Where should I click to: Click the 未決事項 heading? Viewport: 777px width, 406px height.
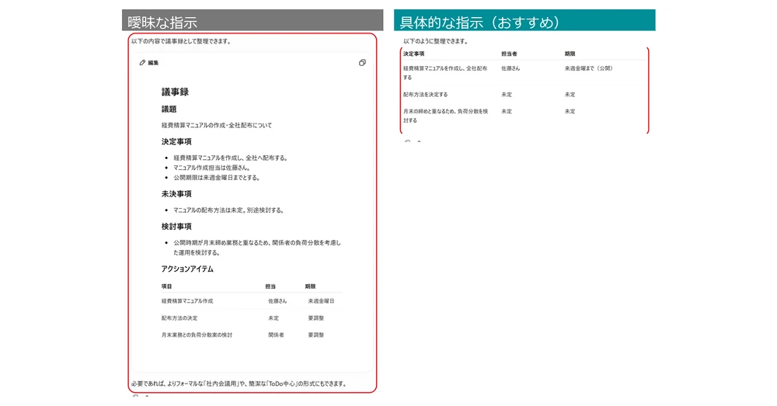176,194
